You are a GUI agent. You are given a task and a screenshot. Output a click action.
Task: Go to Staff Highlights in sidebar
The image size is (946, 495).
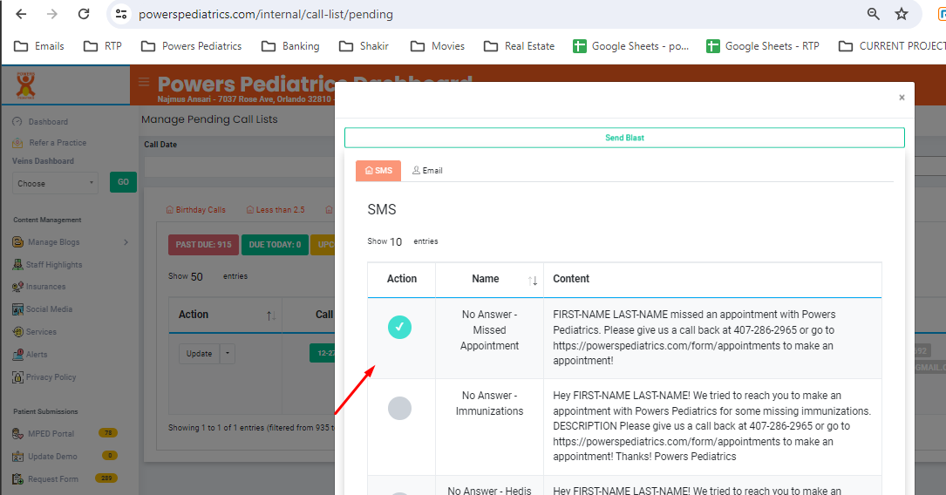point(54,265)
